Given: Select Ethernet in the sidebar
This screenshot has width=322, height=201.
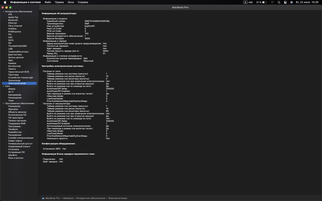Looking at the screenshot, I should [x=12, y=23].
